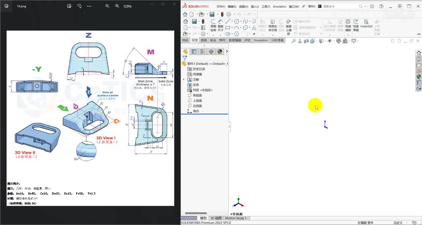
Task: Open the PropertyManager tab
Action: tap(194, 52)
